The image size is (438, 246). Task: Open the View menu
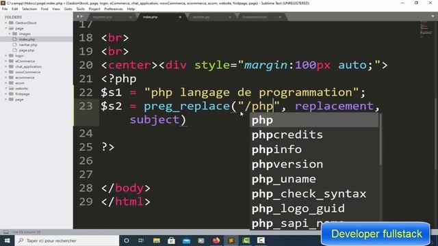pyautogui.click(x=56, y=9)
